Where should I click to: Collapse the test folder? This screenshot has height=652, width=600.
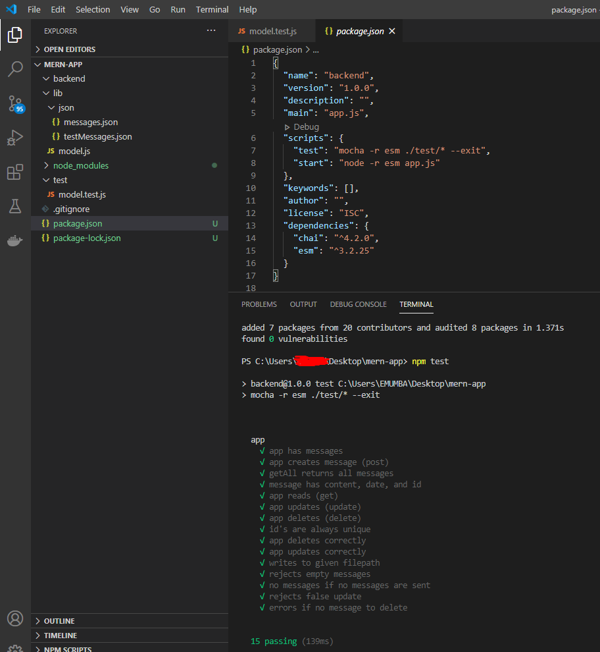[x=46, y=180]
